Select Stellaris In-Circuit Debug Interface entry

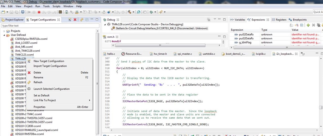(159, 28)
